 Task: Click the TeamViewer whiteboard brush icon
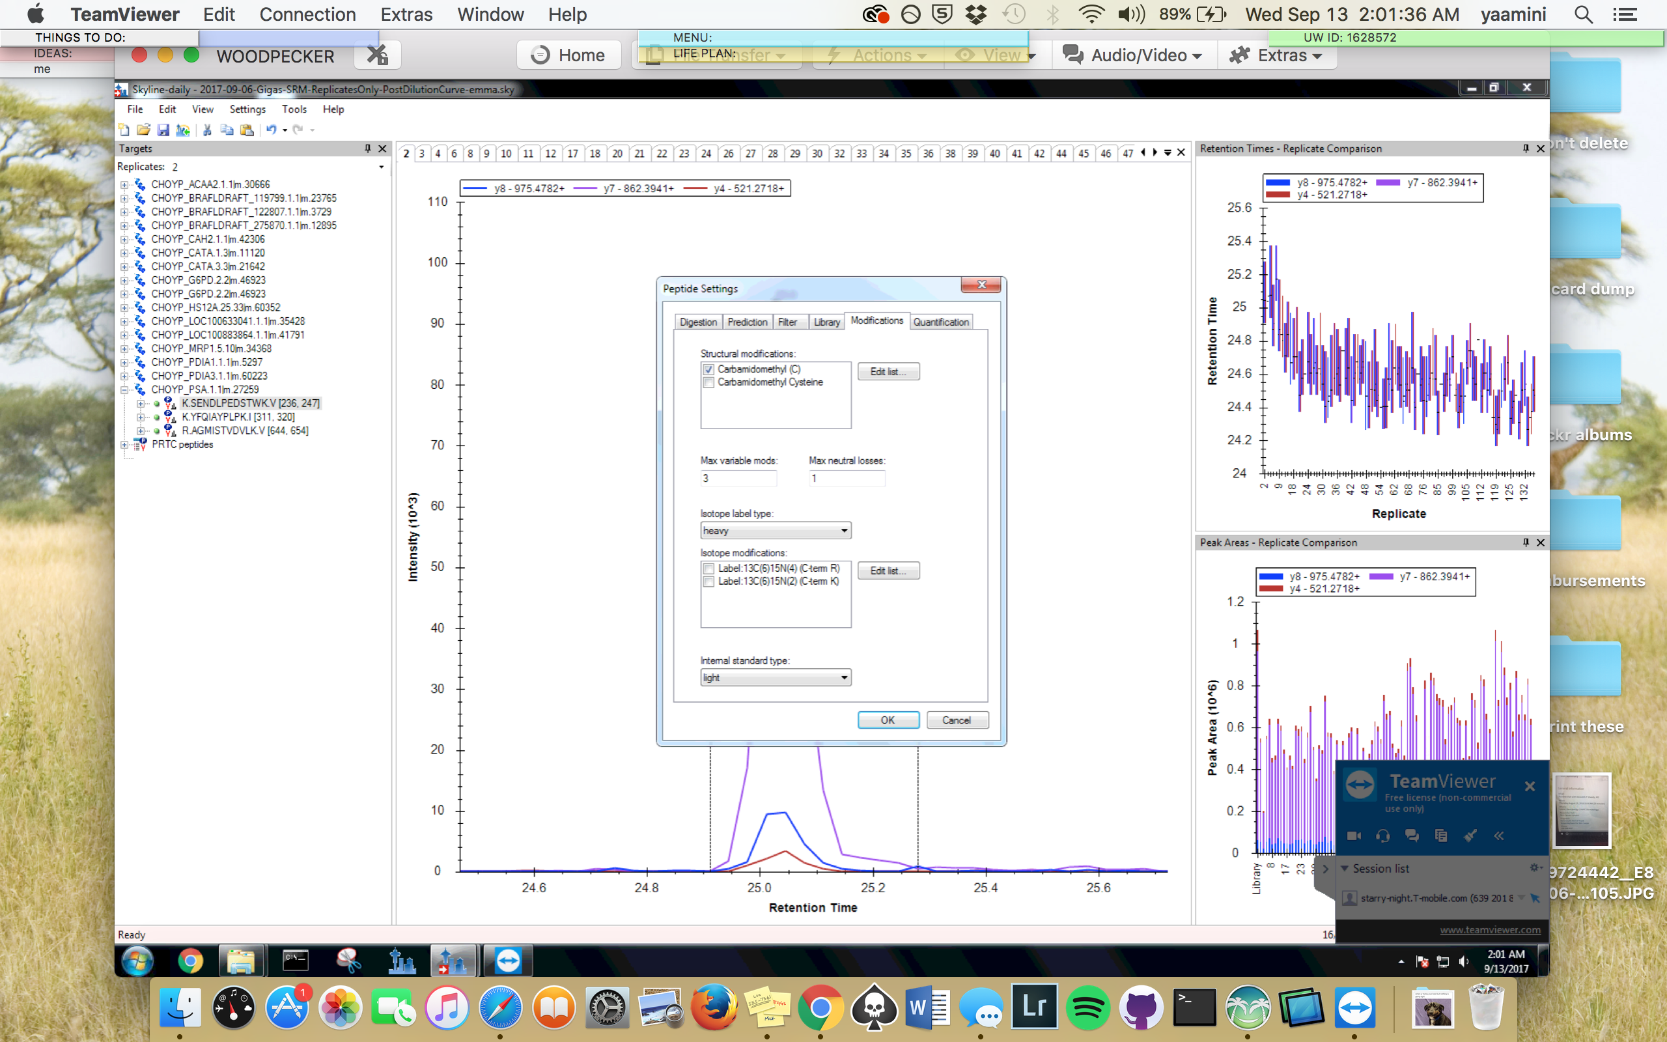click(1470, 836)
